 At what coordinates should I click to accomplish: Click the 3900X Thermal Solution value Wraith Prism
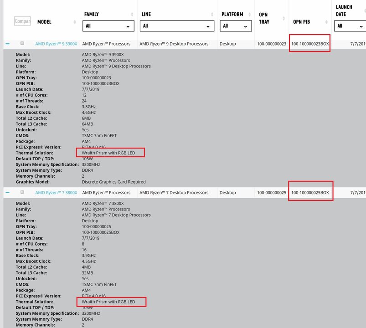[108, 153]
